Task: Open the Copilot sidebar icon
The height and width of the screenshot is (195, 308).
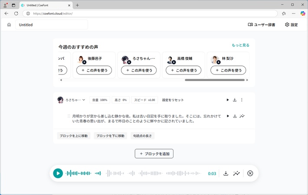Action: [x=303, y=13]
